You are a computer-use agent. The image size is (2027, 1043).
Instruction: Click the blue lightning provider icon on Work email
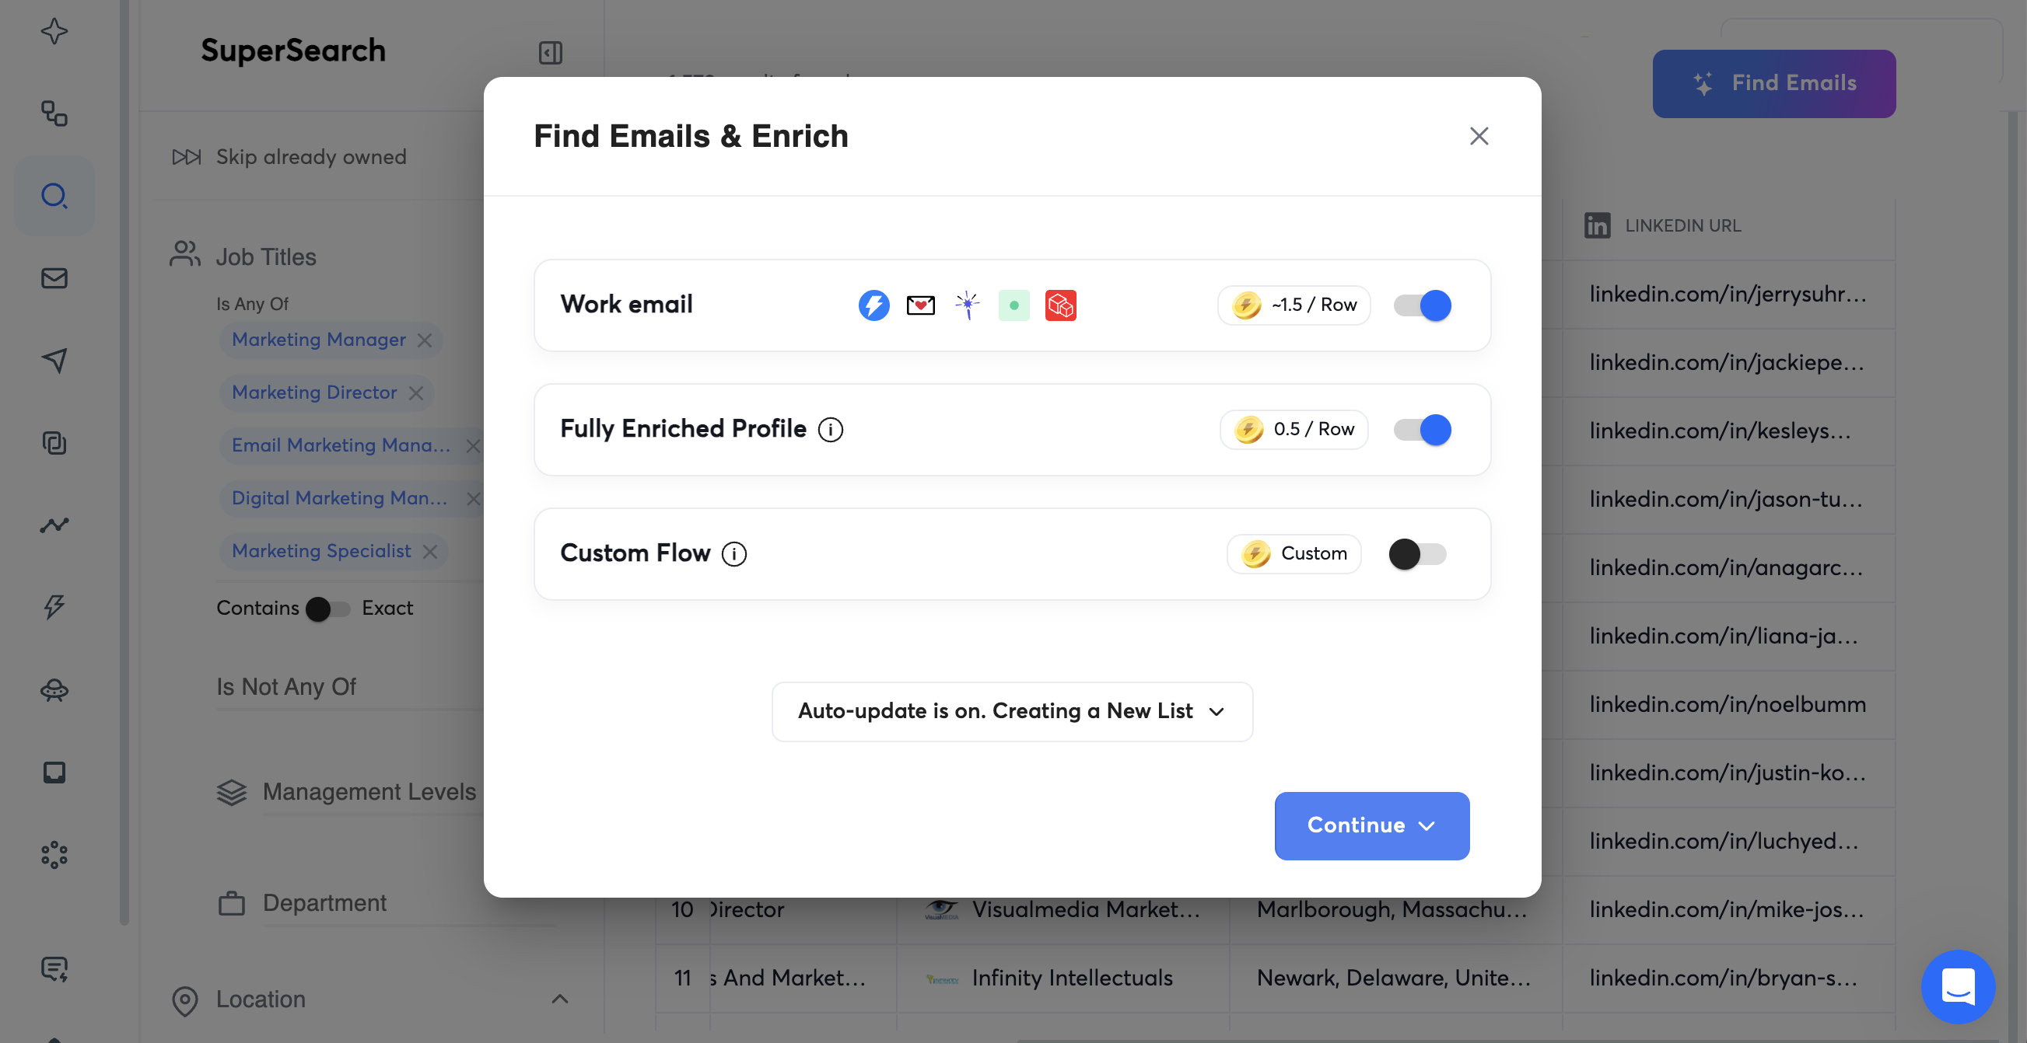(873, 305)
